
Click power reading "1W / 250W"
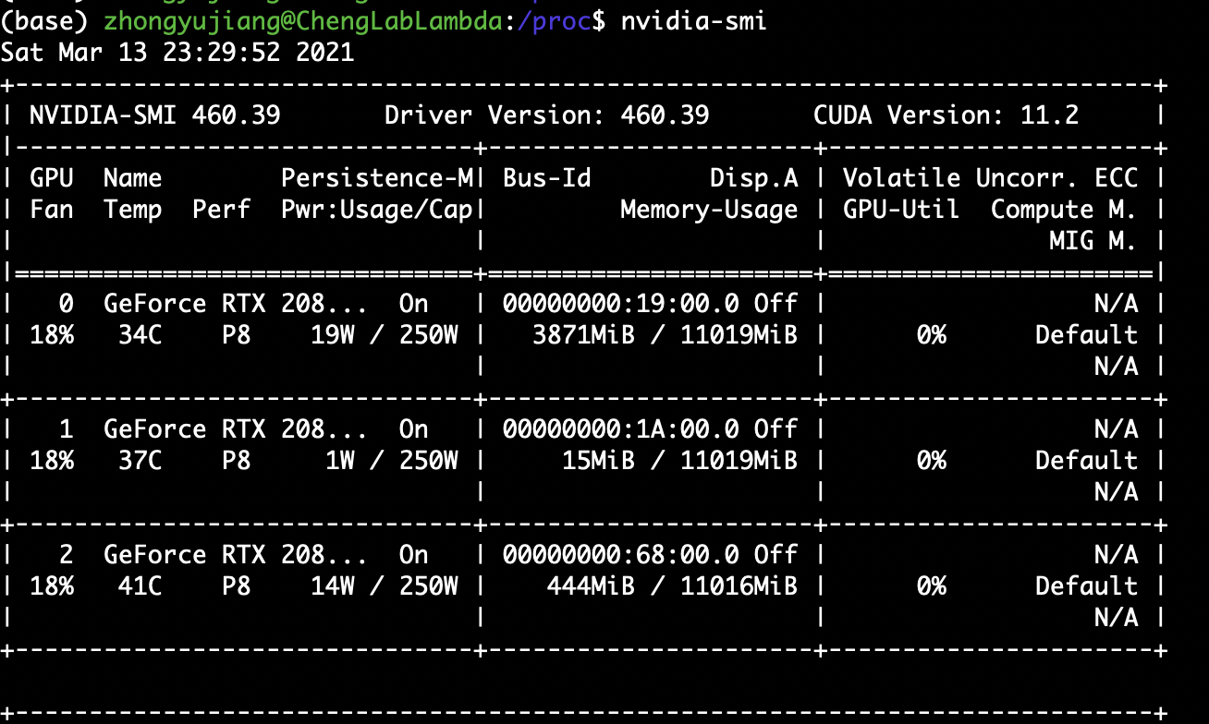[x=392, y=461]
